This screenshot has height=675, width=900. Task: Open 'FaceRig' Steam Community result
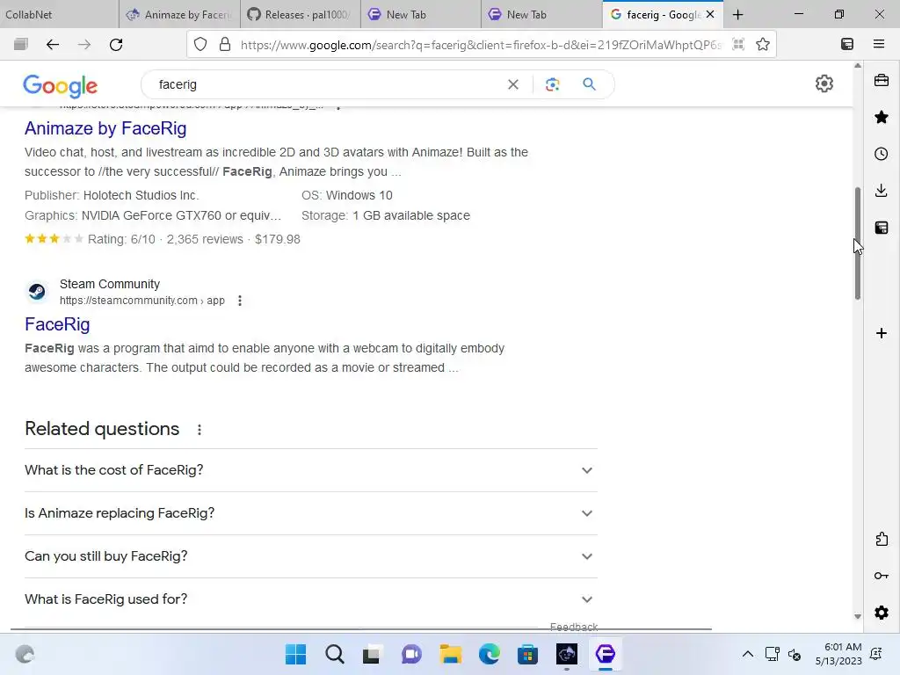[57, 324]
